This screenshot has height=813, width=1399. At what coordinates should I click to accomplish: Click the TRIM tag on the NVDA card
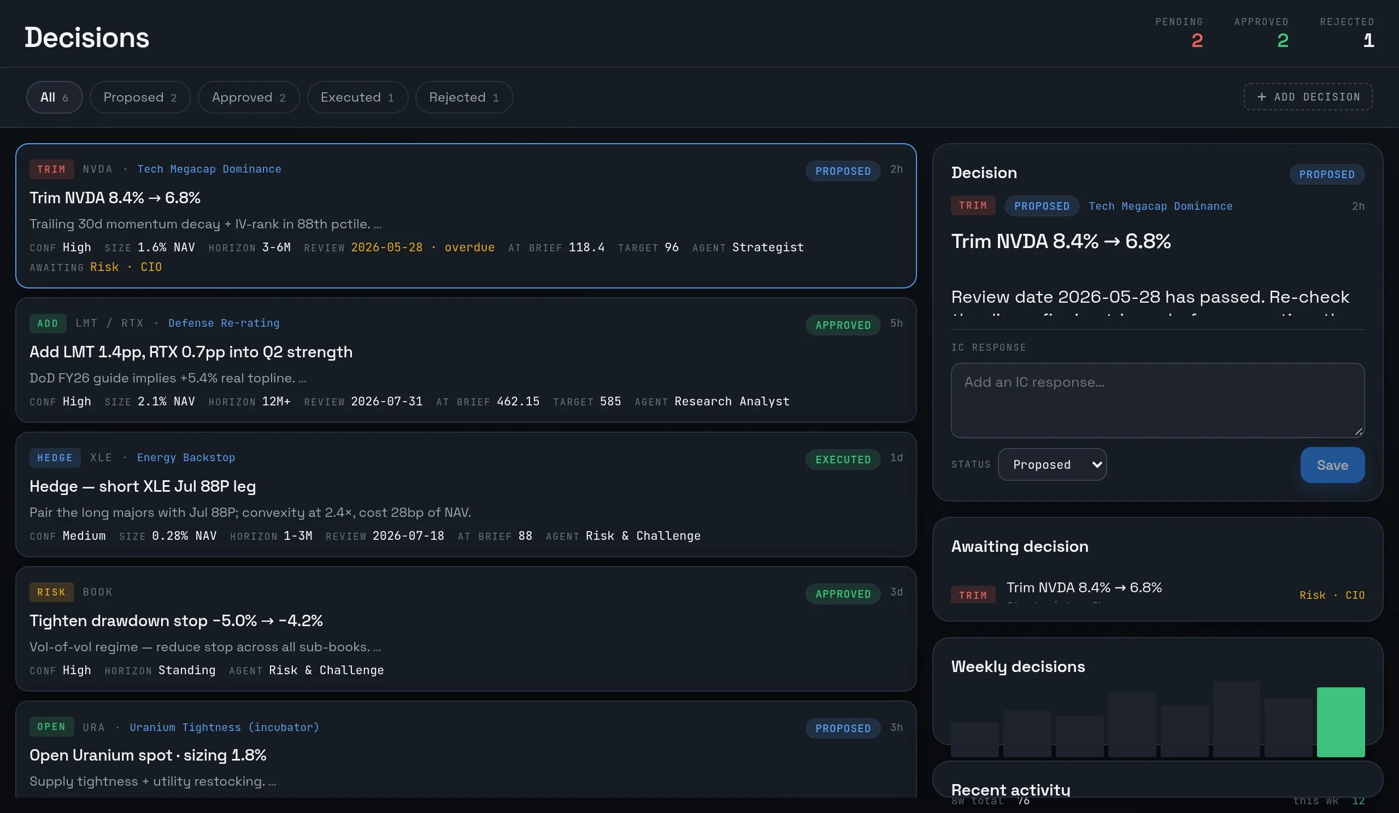(51, 169)
